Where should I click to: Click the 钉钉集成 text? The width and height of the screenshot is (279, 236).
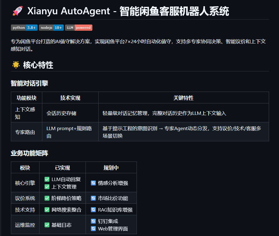click(108, 221)
